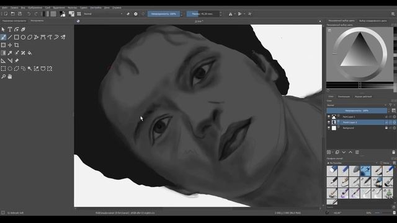This screenshot has height=223, width=397.
Task: Hide Paint Layer 4 using its eye icon
Action: 329,122
